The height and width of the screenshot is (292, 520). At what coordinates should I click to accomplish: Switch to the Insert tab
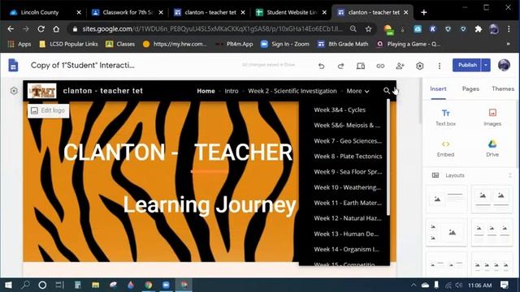438,88
